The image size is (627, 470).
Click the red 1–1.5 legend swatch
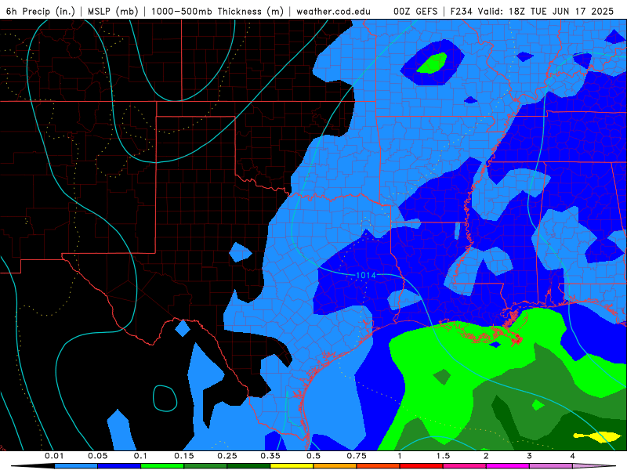click(422, 466)
